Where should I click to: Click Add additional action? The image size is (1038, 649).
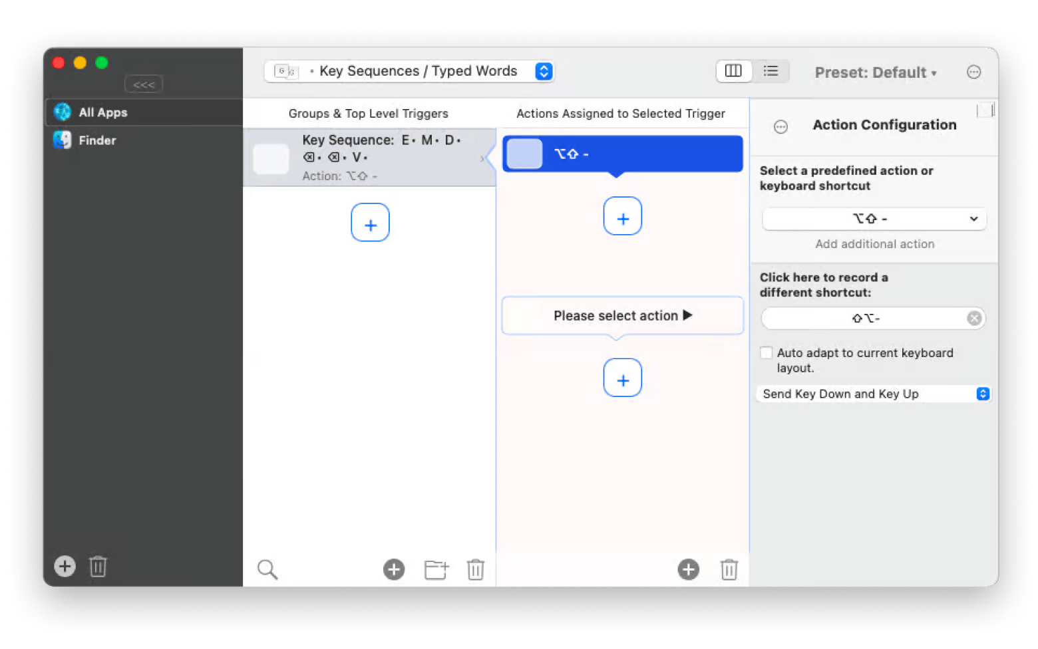point(874,244)
